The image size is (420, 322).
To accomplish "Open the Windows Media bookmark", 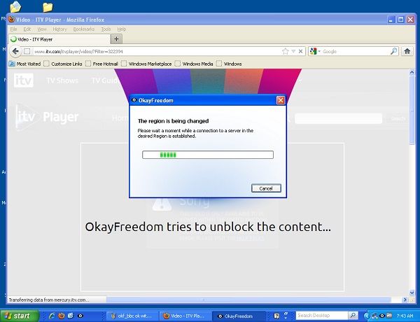I will (194, 64).
